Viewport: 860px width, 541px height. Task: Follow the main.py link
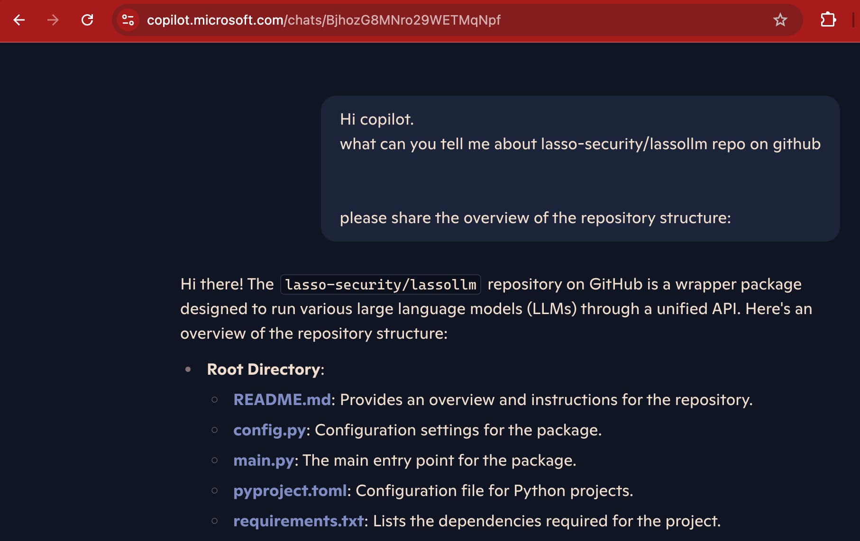[x=263, y=460]
